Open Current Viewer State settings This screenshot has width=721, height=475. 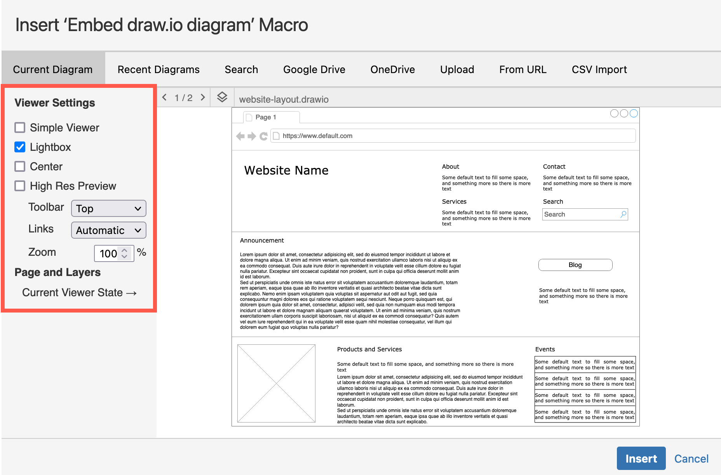tap(79, 292)
